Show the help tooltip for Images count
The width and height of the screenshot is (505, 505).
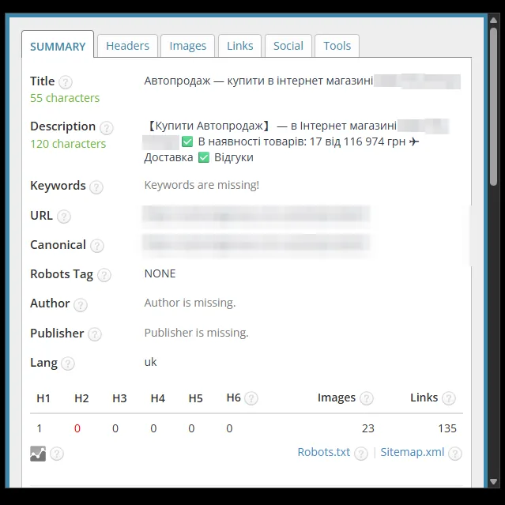click(x=367, y=398)
